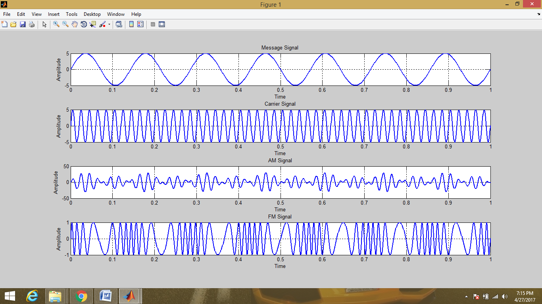Open Google Chrome from the taskbar
Screen dimensions: 542x304
coord(81,296)
